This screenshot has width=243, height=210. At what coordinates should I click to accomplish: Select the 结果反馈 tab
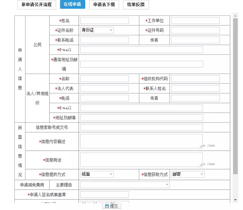tap(136, 5)
